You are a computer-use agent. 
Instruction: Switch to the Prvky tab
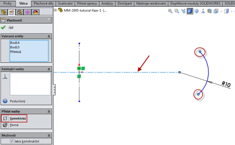click(x=8, y=3)
